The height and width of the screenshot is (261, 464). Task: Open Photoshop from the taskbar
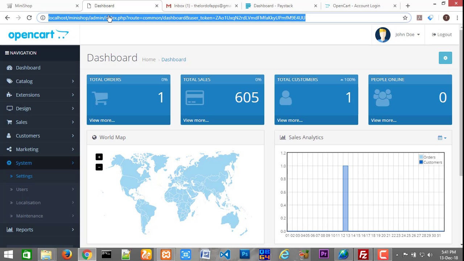245,255
